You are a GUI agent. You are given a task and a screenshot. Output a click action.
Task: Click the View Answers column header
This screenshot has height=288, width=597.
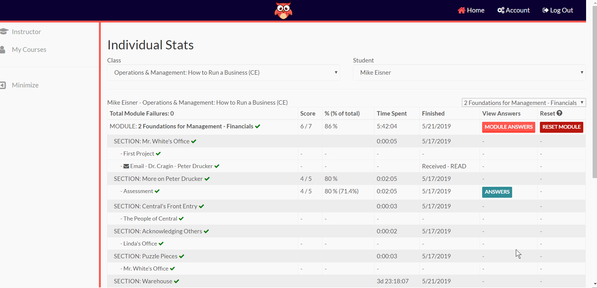tap(501, 113)
